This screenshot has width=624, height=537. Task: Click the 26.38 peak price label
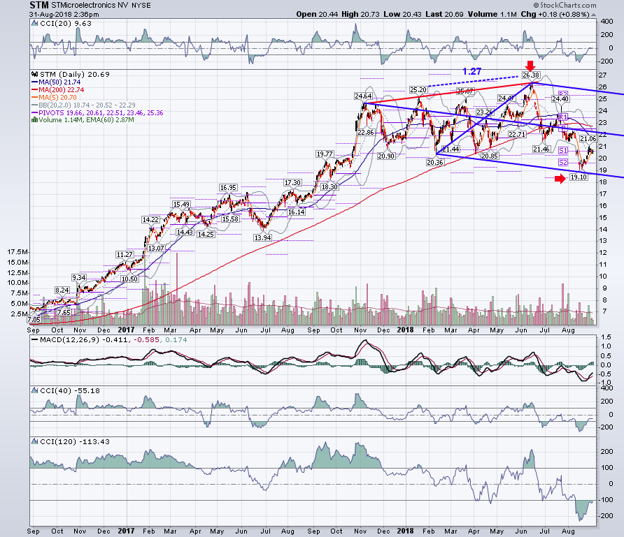click(x=531, y=75)
